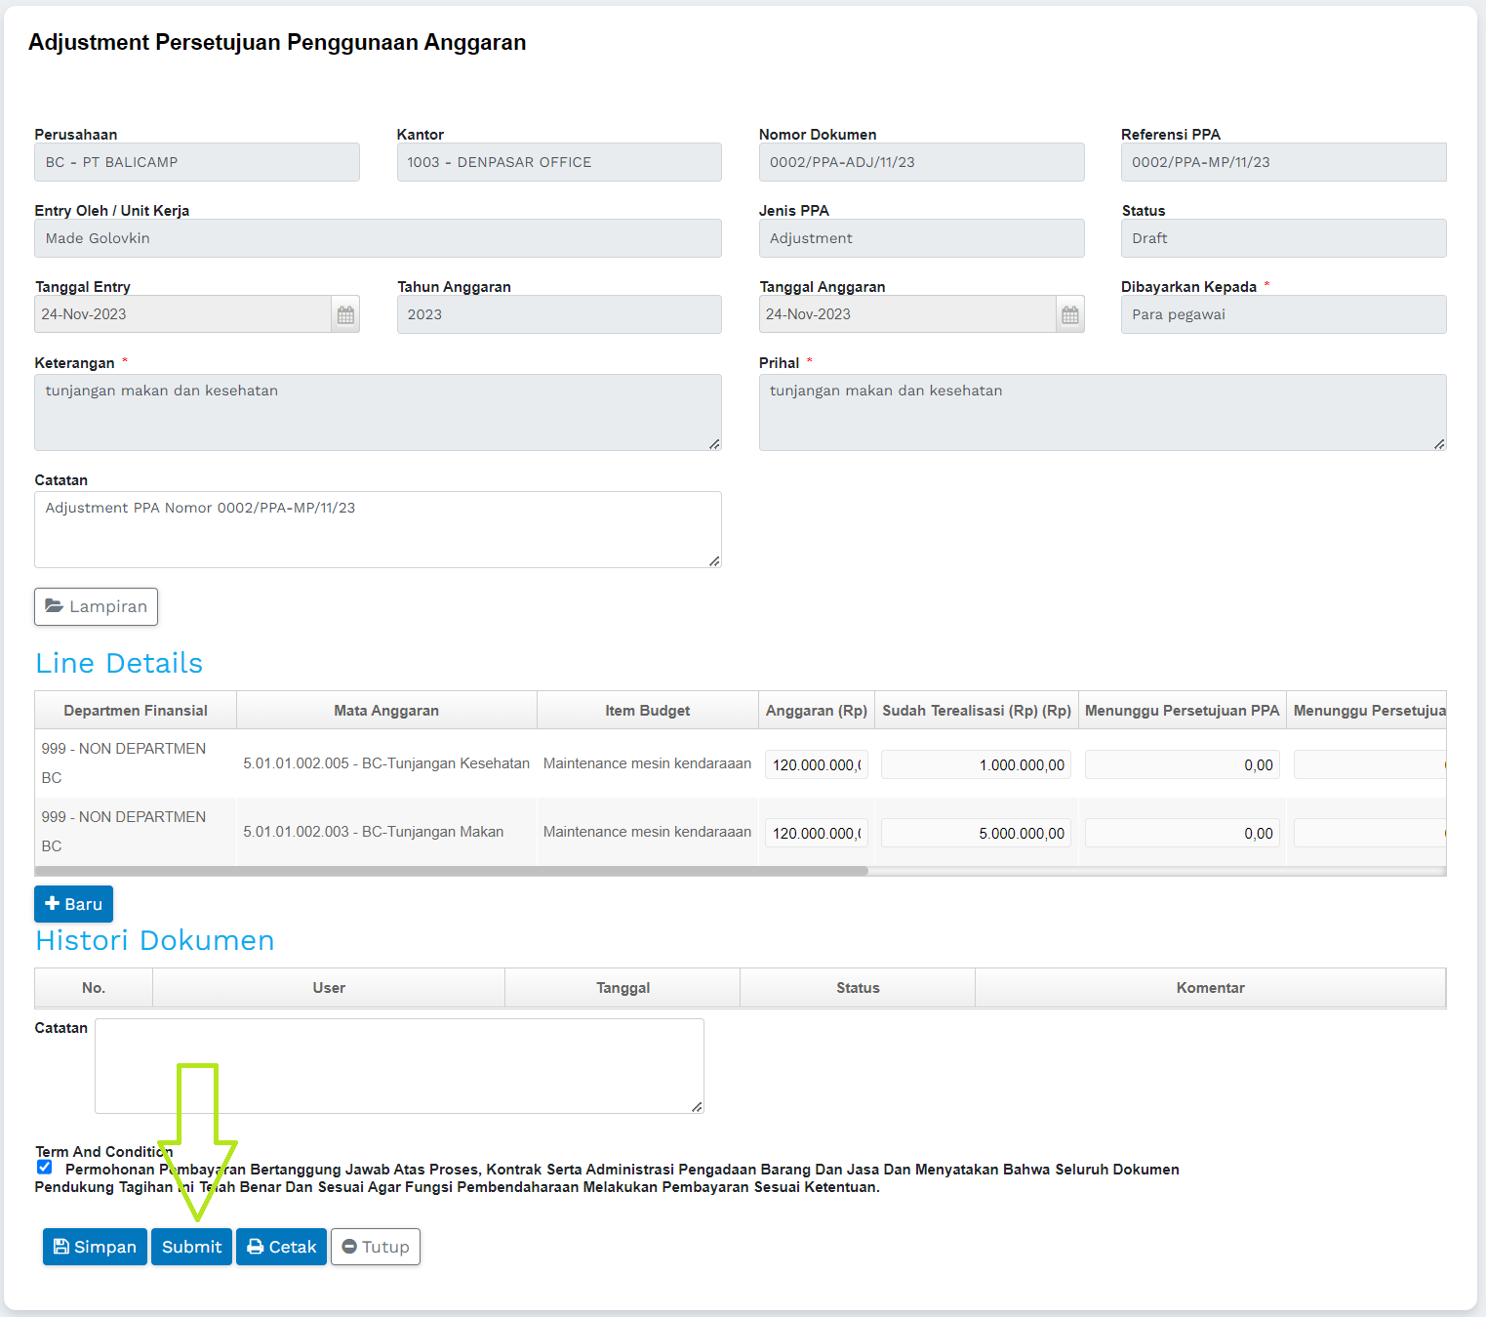1486x1317 pixels.
Task: Open the Lampiran attachments folder
Action: coord(96,606)
